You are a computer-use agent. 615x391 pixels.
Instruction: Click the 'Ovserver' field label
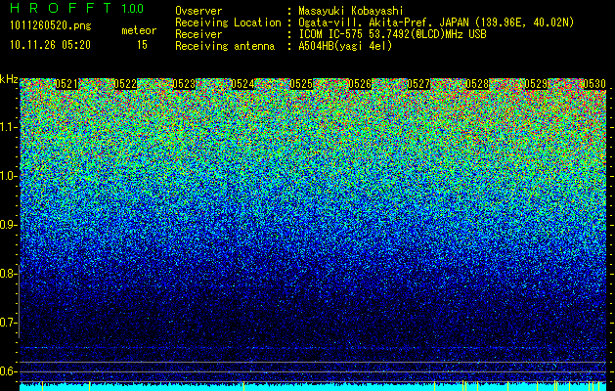(198, 12)
